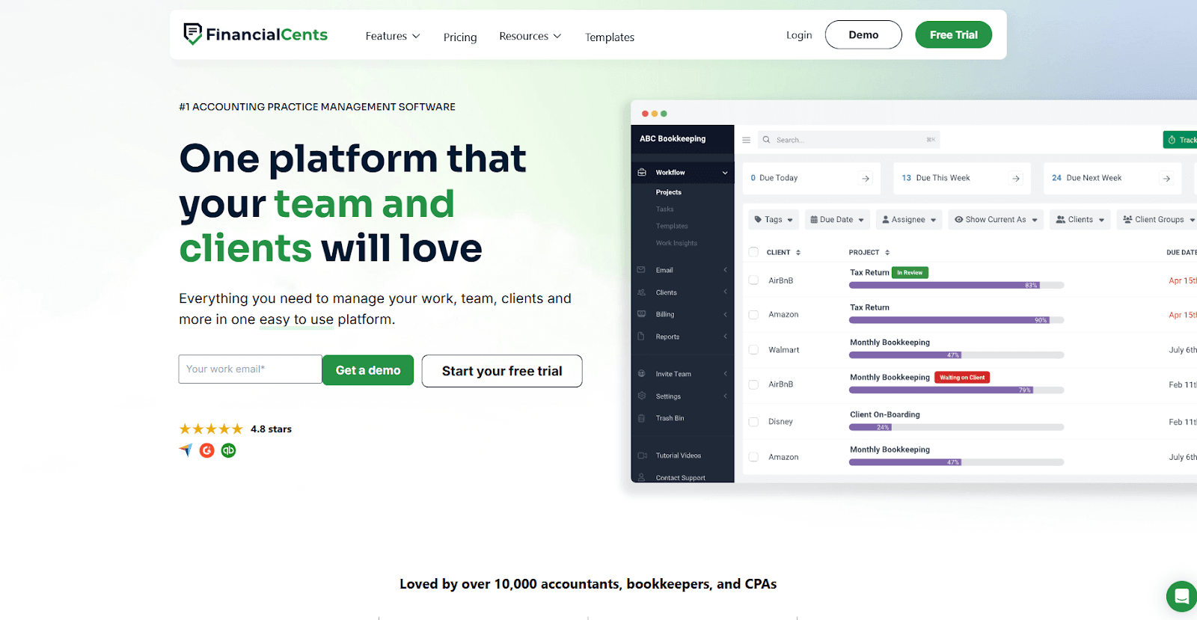This screenshot has width=1197, height=620.
Task: Click the Trash Bin icon in sidebar
Action: coord(641,418)
